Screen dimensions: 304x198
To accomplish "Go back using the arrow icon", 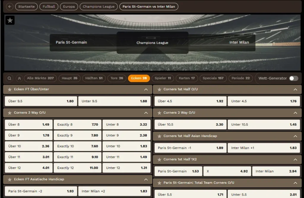I will [x=10, y=7].
